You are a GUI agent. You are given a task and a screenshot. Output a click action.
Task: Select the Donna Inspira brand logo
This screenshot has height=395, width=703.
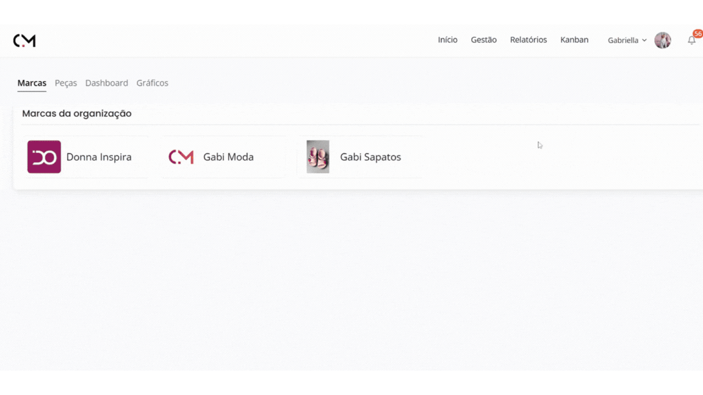[x=44, y=157]
